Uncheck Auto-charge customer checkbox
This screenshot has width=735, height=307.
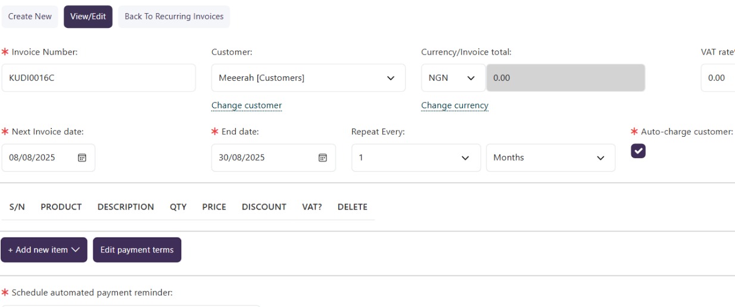click(638, 151)
